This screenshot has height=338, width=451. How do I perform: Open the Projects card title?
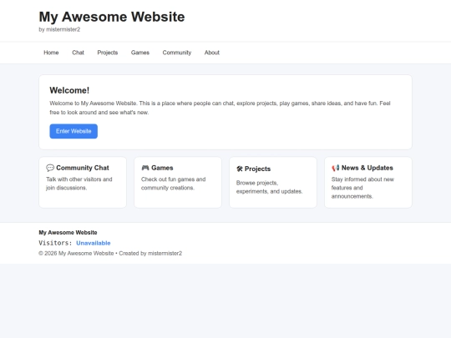tap(258, 169)
